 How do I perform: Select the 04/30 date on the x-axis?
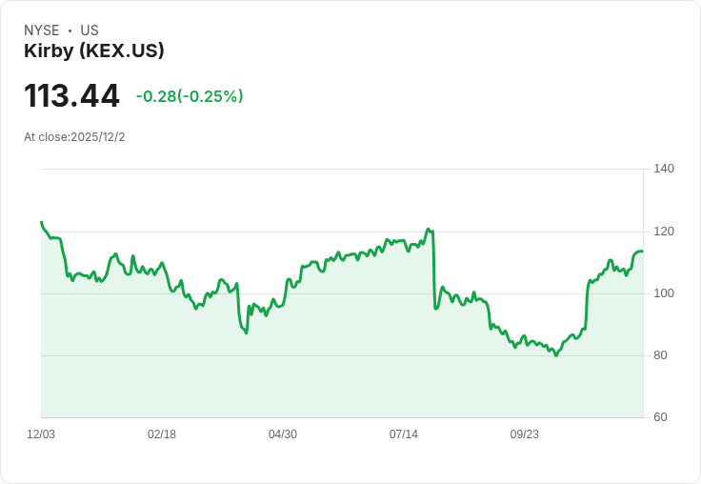(283, 434)
